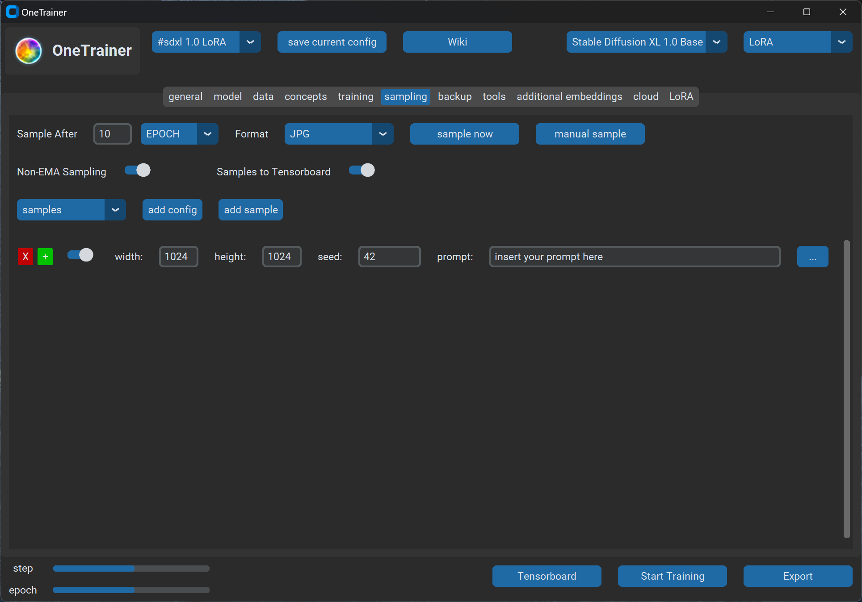Screen dimensions: 862x602
Task: Click the prompt text input field
Action: [634, 257]
